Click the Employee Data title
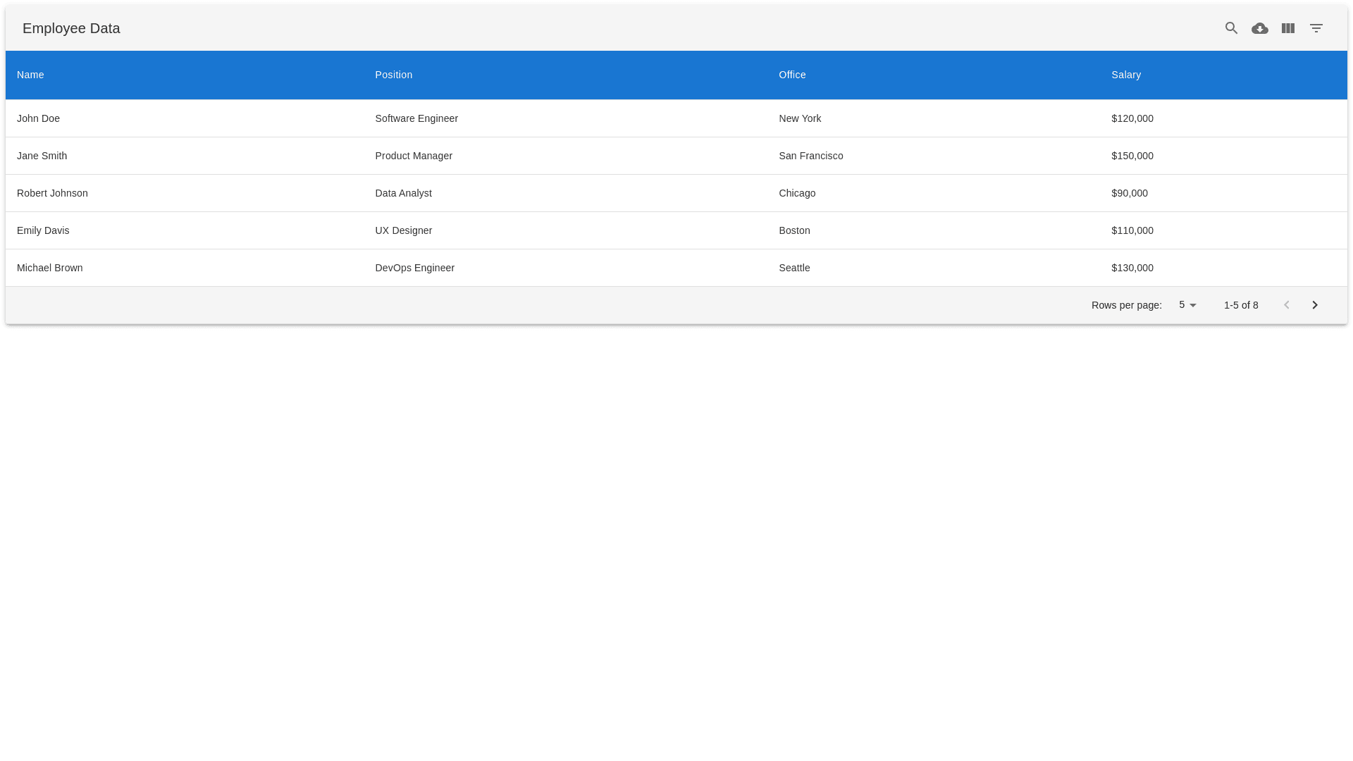This screenshot has height=761, width=1353. 71,28
